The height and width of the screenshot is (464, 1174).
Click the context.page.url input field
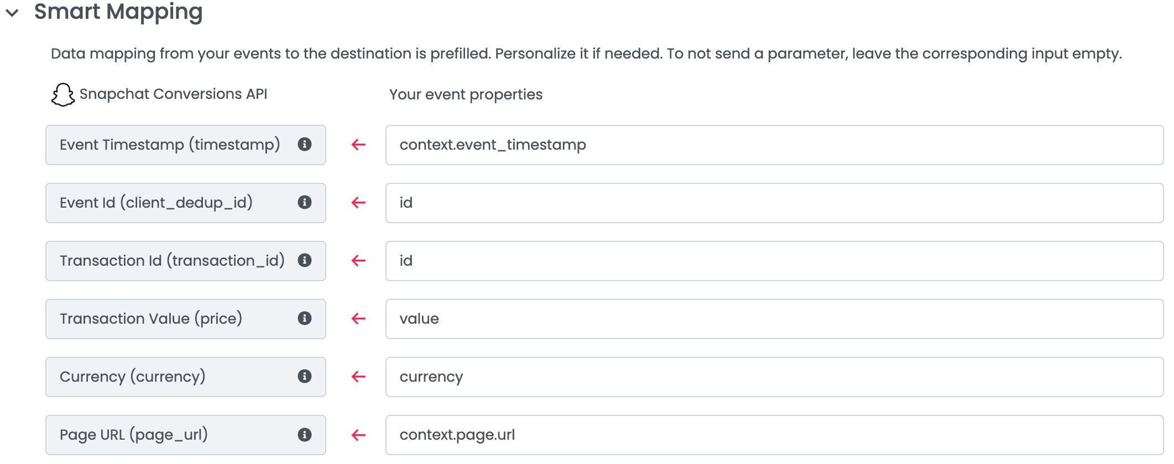tap(774, 435)
